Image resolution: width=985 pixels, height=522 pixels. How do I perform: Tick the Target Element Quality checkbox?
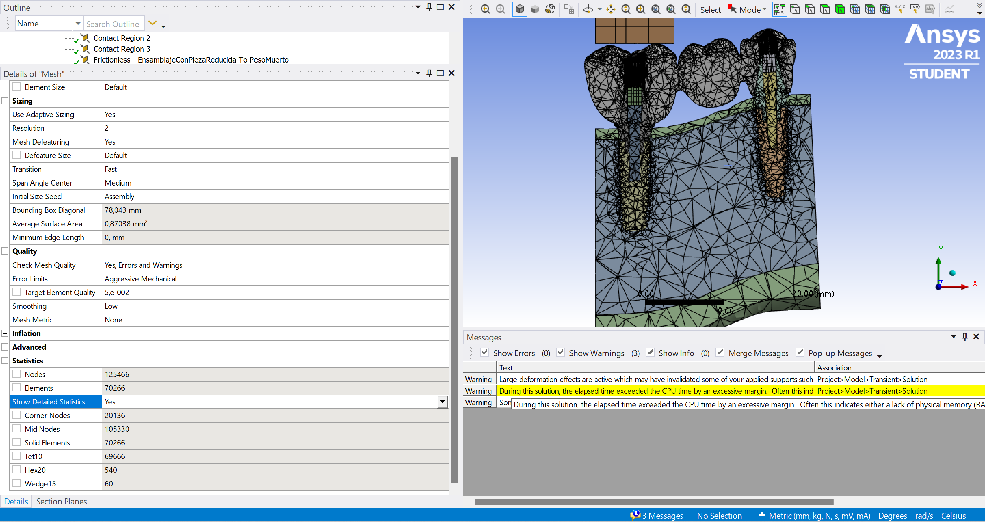click(x=16, y=292)
